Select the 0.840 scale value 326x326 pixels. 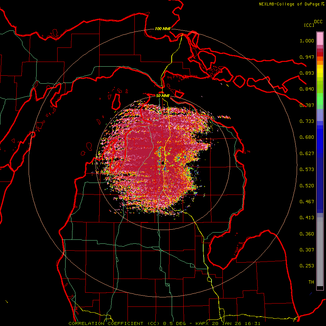307,89
